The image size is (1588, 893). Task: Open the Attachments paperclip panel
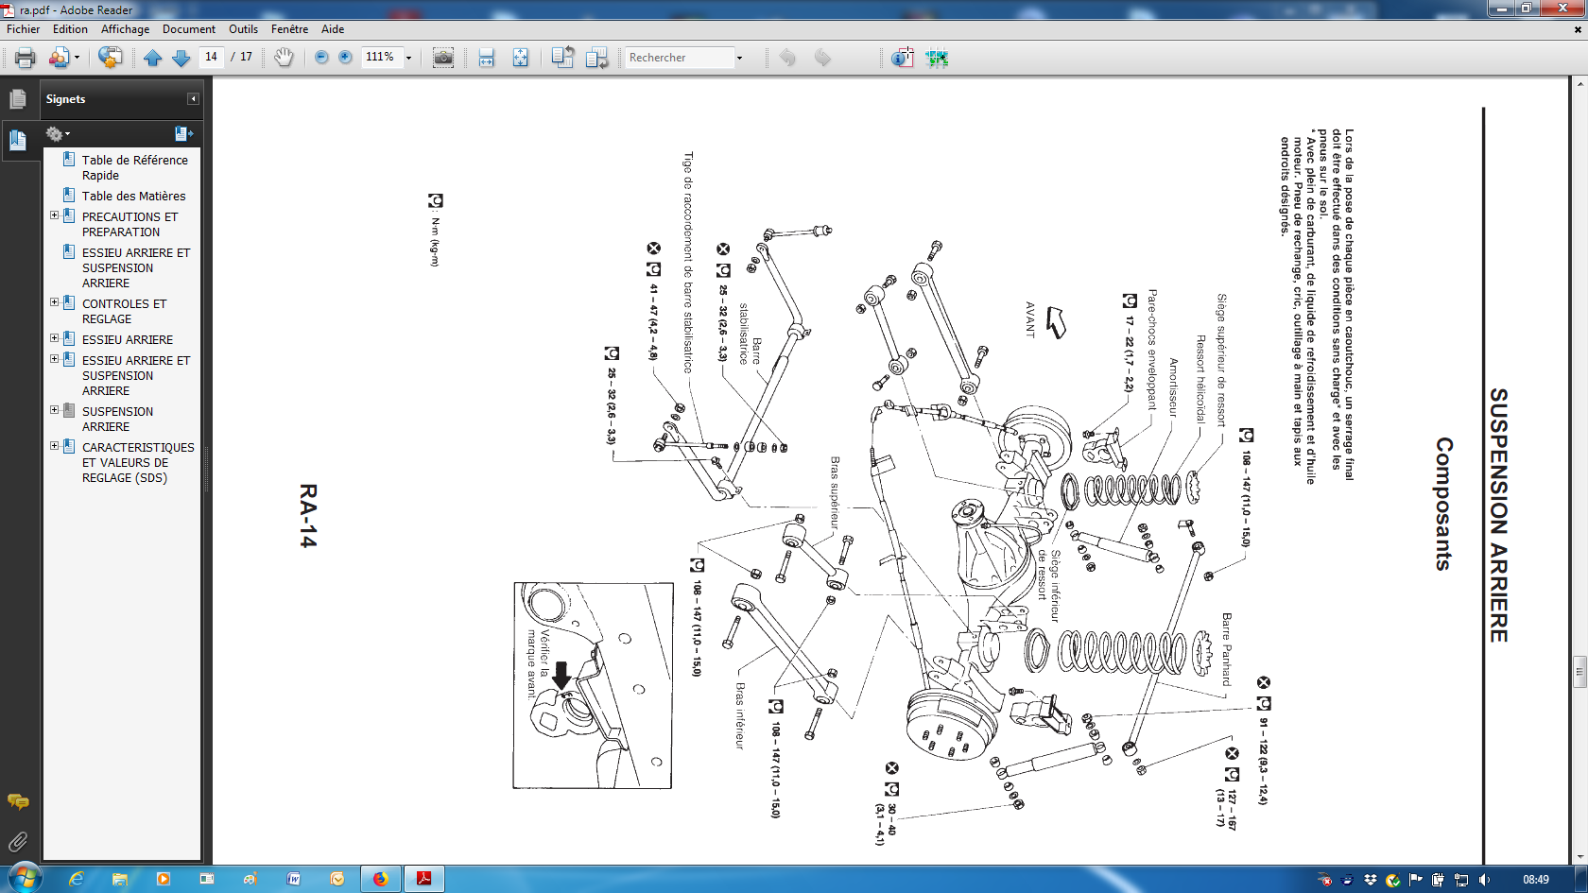18,841
